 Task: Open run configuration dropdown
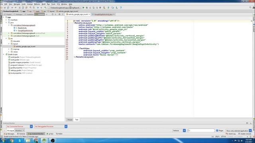(x=65, y=8)
